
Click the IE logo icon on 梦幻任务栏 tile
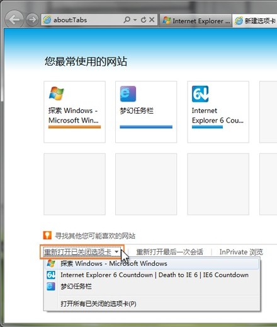(x=128, y=94)
